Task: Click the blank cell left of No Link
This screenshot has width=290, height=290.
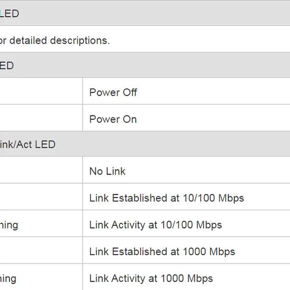Action: point(41,171)
